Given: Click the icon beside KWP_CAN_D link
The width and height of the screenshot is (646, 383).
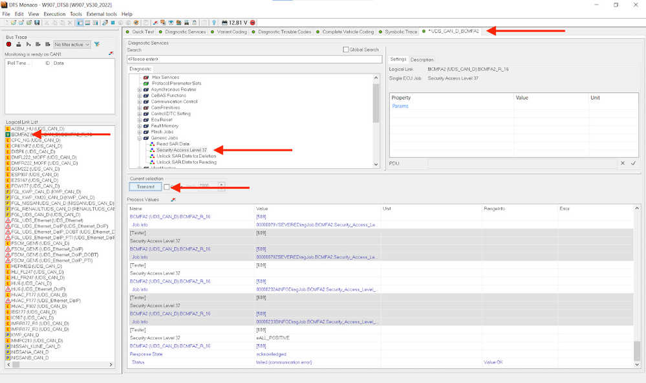Looking at the screenshot, I should [8, 334].
